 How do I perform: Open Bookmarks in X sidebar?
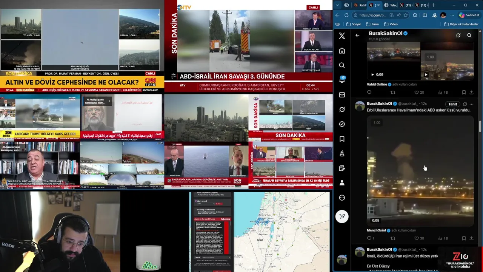coord(342,139)
